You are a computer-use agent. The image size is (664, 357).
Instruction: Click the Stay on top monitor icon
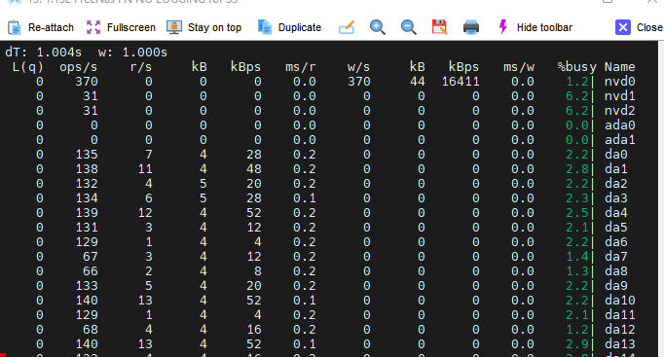coord(174,27)
